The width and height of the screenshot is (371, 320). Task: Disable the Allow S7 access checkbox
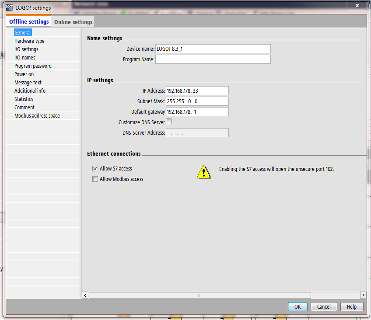[95, 169]
